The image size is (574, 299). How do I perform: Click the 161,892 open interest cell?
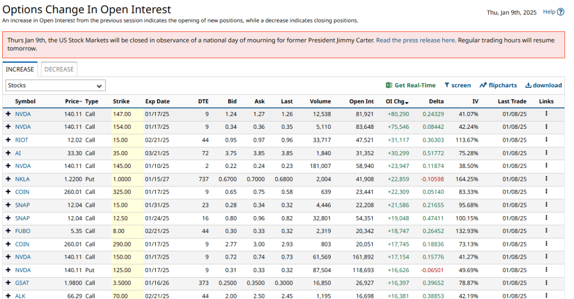[x=363, y=257]
